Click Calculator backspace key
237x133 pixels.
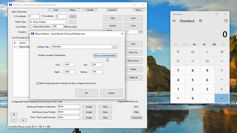pyautogui.click(x=222, y=52)
